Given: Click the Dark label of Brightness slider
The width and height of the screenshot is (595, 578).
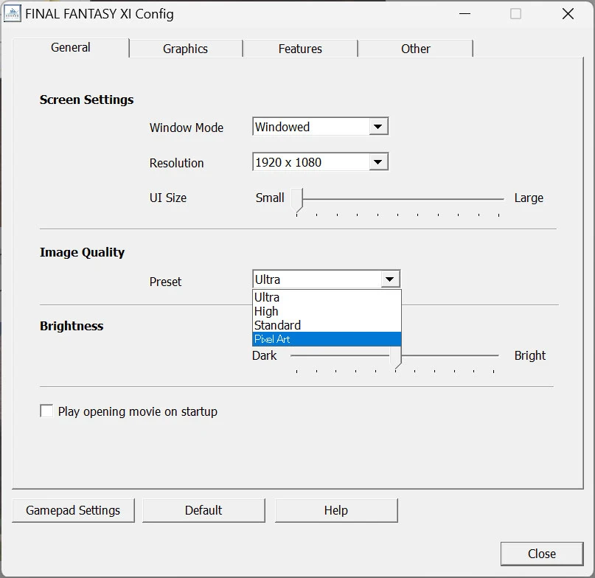Looking at the screenshot, I should click(x=265, y=355).
